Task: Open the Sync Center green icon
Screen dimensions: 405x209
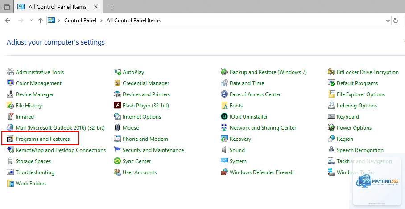Action: [117, 161]
